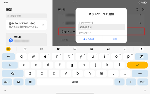
Task: Tap the m key
Action: (x=101, y=73)
